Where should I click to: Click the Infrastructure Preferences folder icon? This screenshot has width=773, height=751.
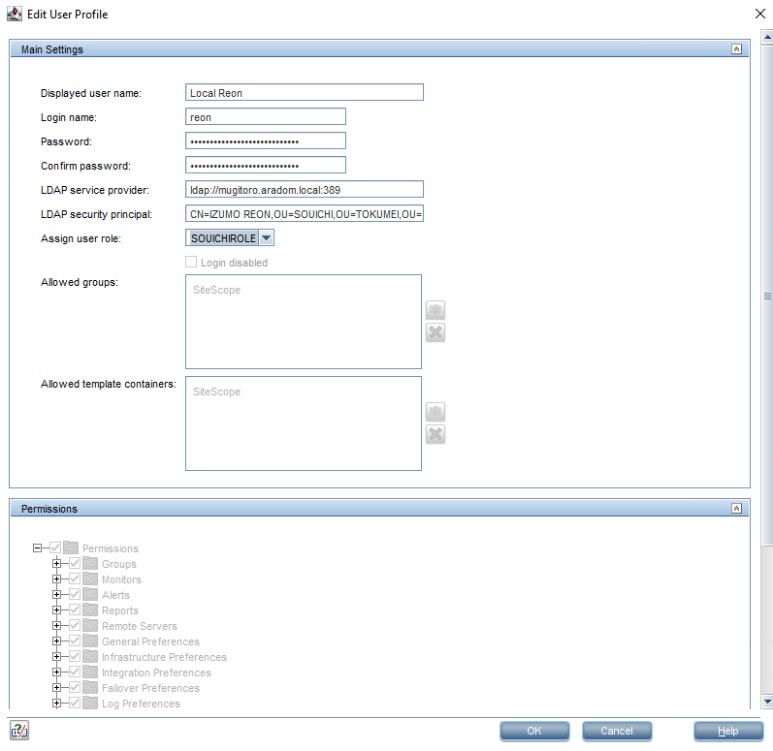[x=90, y=656]
